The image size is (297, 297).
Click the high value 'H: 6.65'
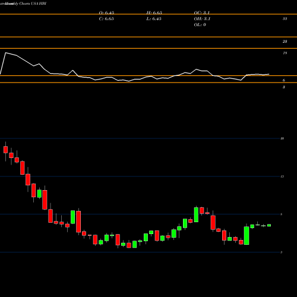tap(154, 12)
